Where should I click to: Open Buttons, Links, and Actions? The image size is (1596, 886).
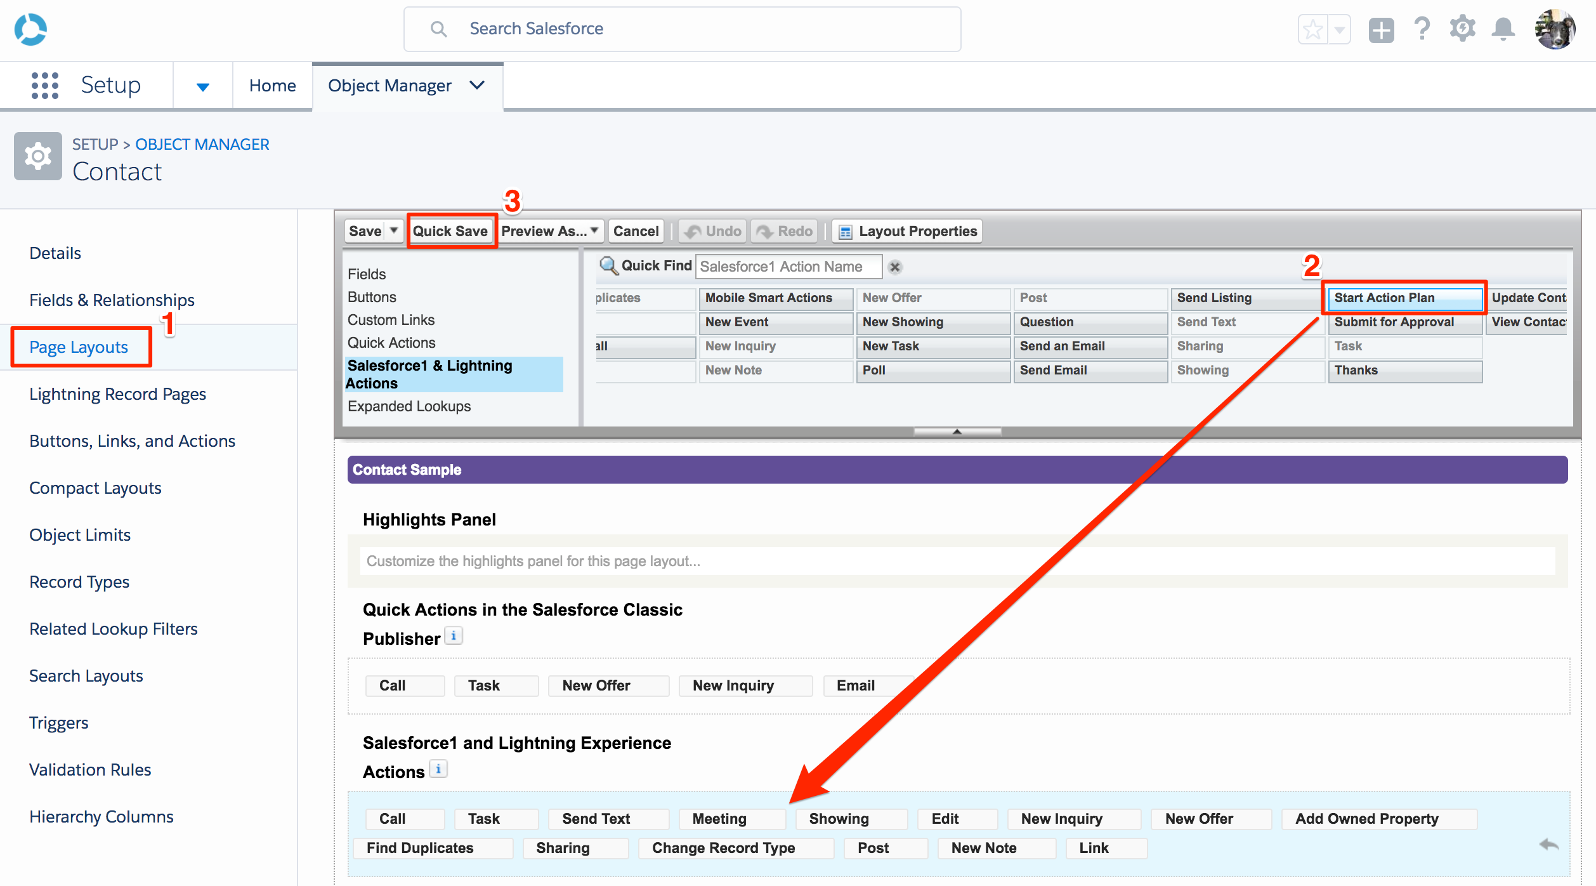coord(132,441)
